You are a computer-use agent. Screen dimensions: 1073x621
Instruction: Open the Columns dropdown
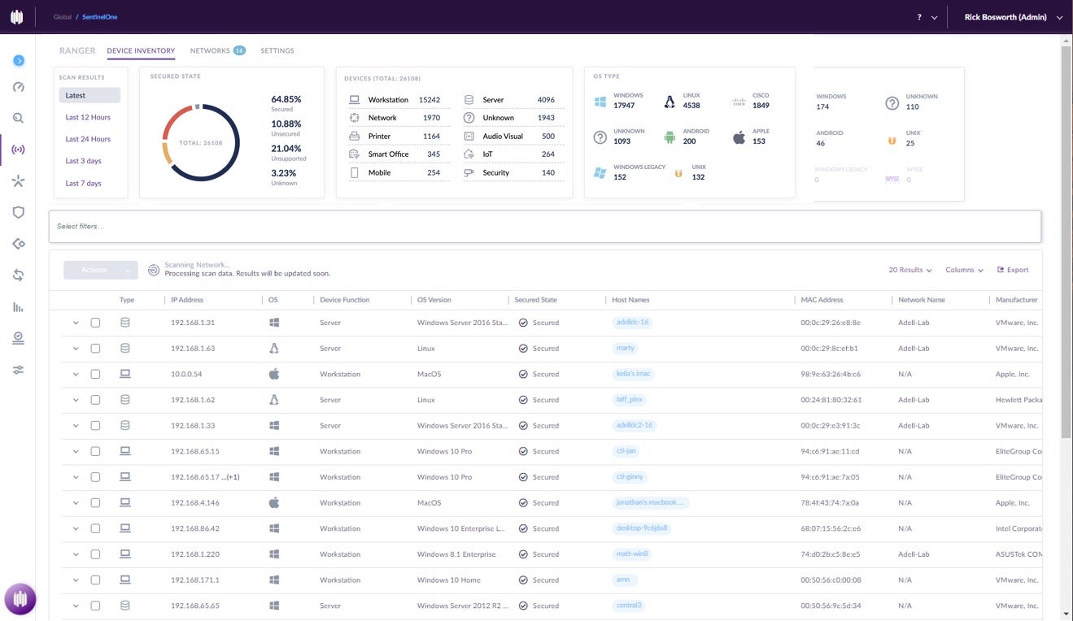(x=964, y=270)
